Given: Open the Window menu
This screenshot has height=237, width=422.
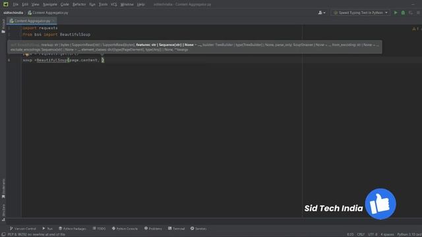Looking at the screenshot, I should point(127,5).
